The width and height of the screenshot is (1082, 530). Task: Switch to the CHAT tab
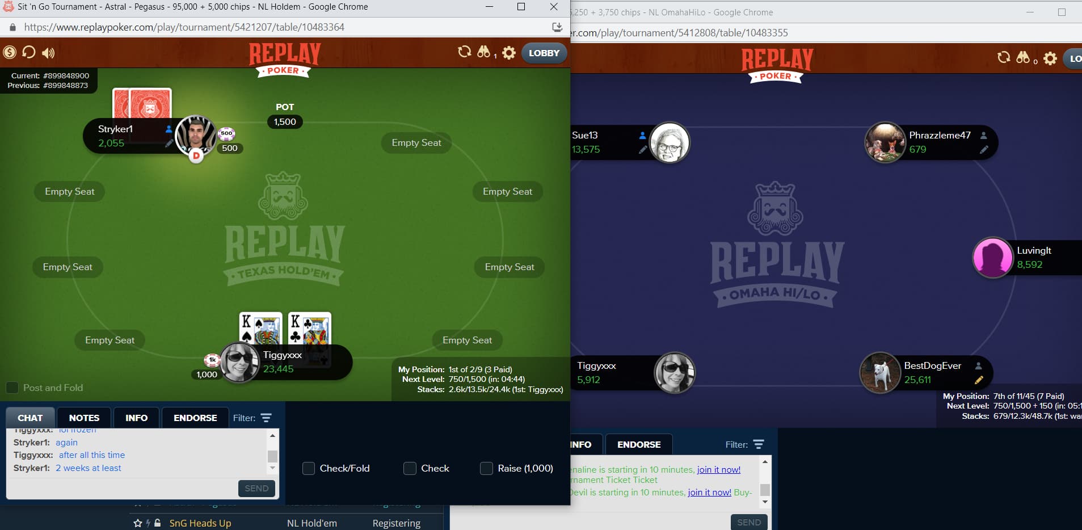[30, 418]
